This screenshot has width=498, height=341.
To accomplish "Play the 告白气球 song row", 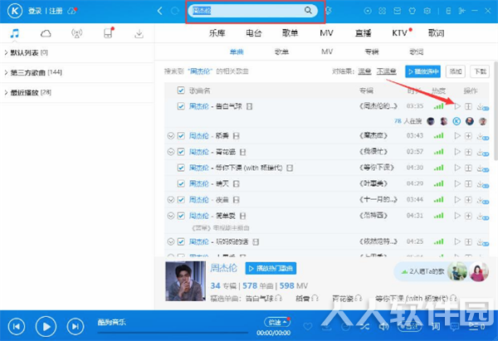I will pyautogui.click(x=457, y=106).
